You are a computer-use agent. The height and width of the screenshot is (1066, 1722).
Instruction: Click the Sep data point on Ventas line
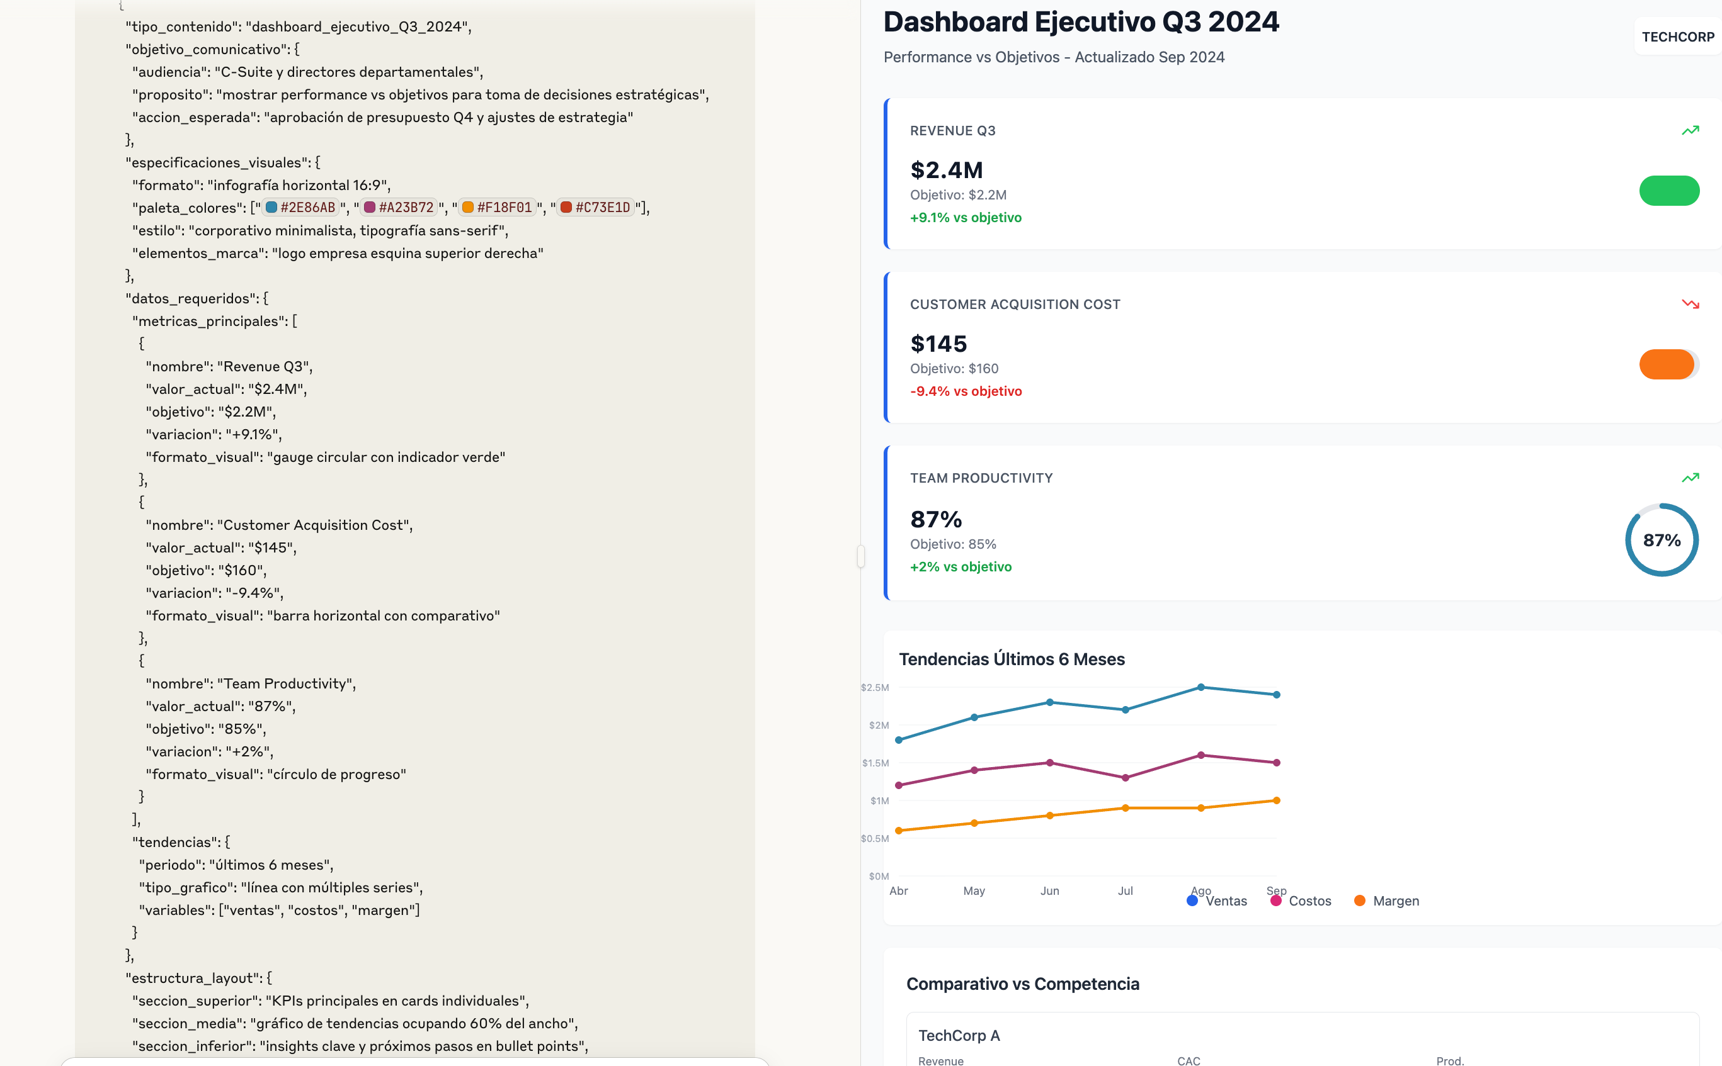tap(1276, 695)
